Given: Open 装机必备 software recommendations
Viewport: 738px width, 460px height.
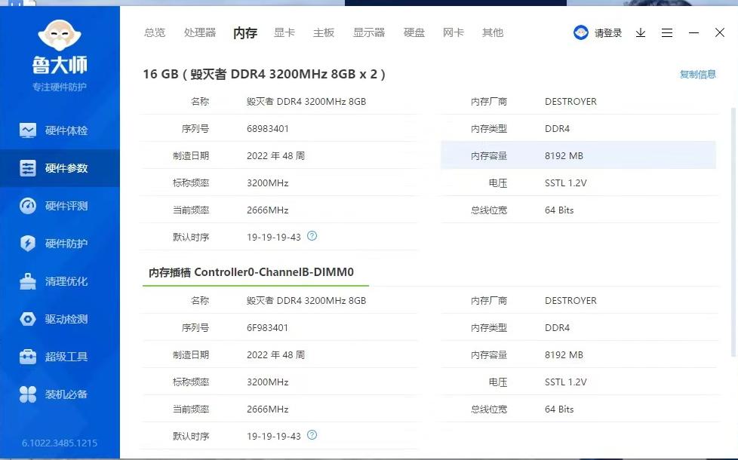Looking at the screenshot, I should point(60,394).
